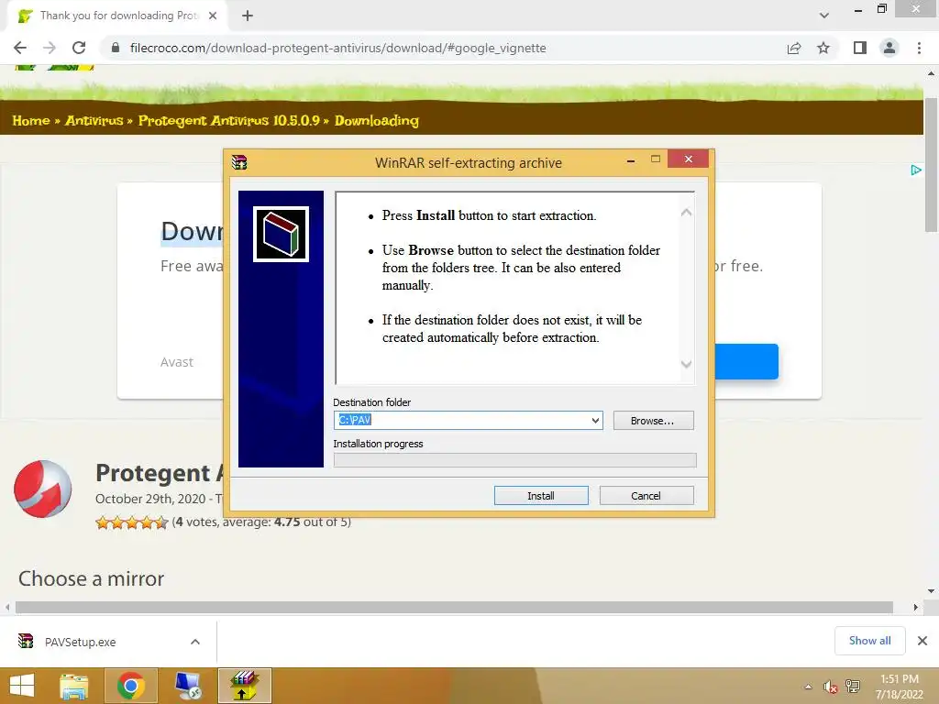Click WinRAR installer taskbar icon
This screenshot has height=704, width=939.
point(244,686)
